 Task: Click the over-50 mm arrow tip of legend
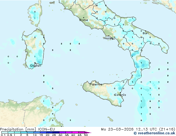[x=88, y=132]
